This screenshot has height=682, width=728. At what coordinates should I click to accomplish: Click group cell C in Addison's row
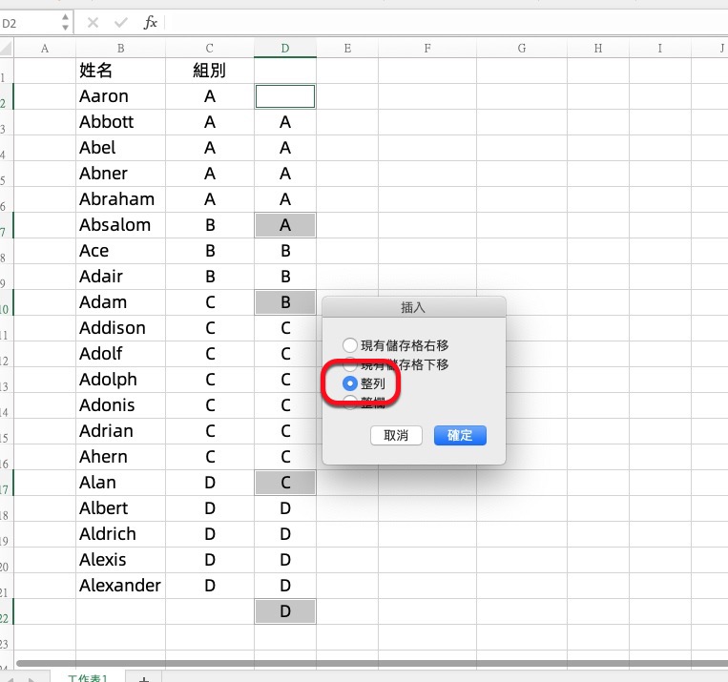[209, 328]
